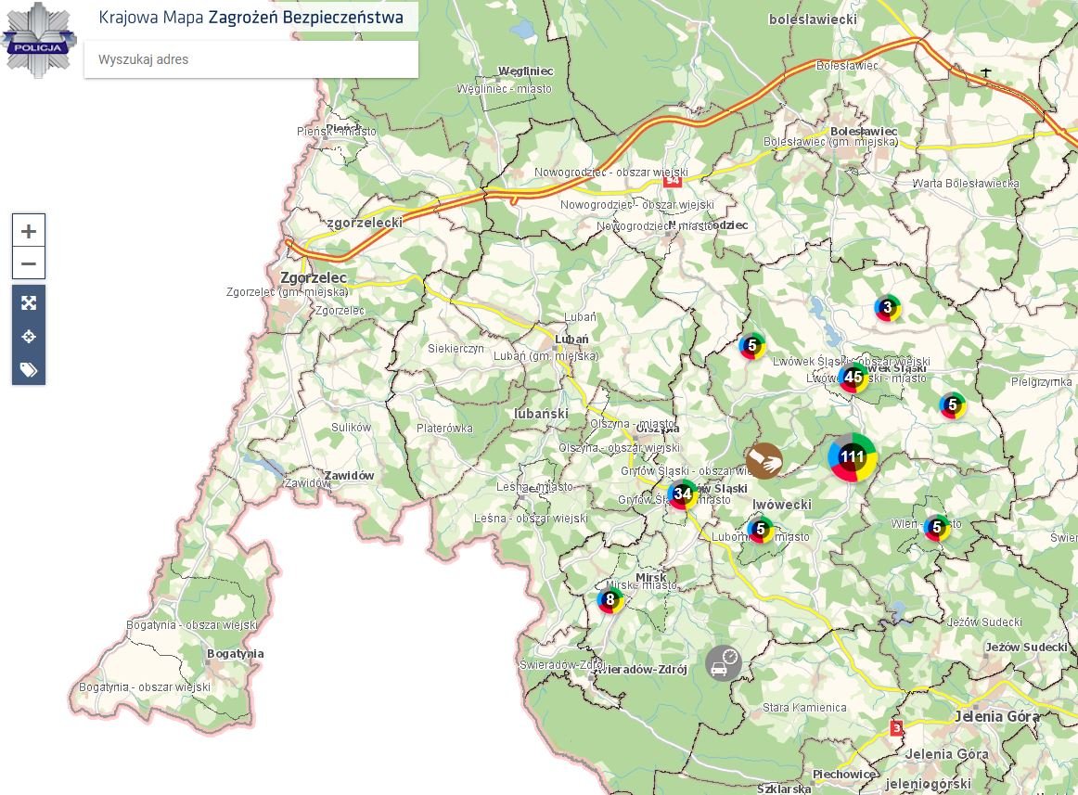Click the Jelenia Góra city label
Image resolution: width=1078 pixels, height=795 pixels.
point(997,716)
